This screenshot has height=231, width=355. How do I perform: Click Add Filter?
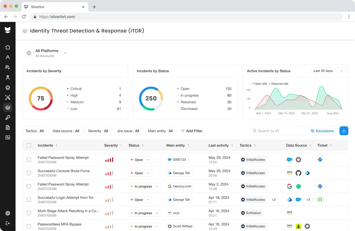(x=192, y=131)
